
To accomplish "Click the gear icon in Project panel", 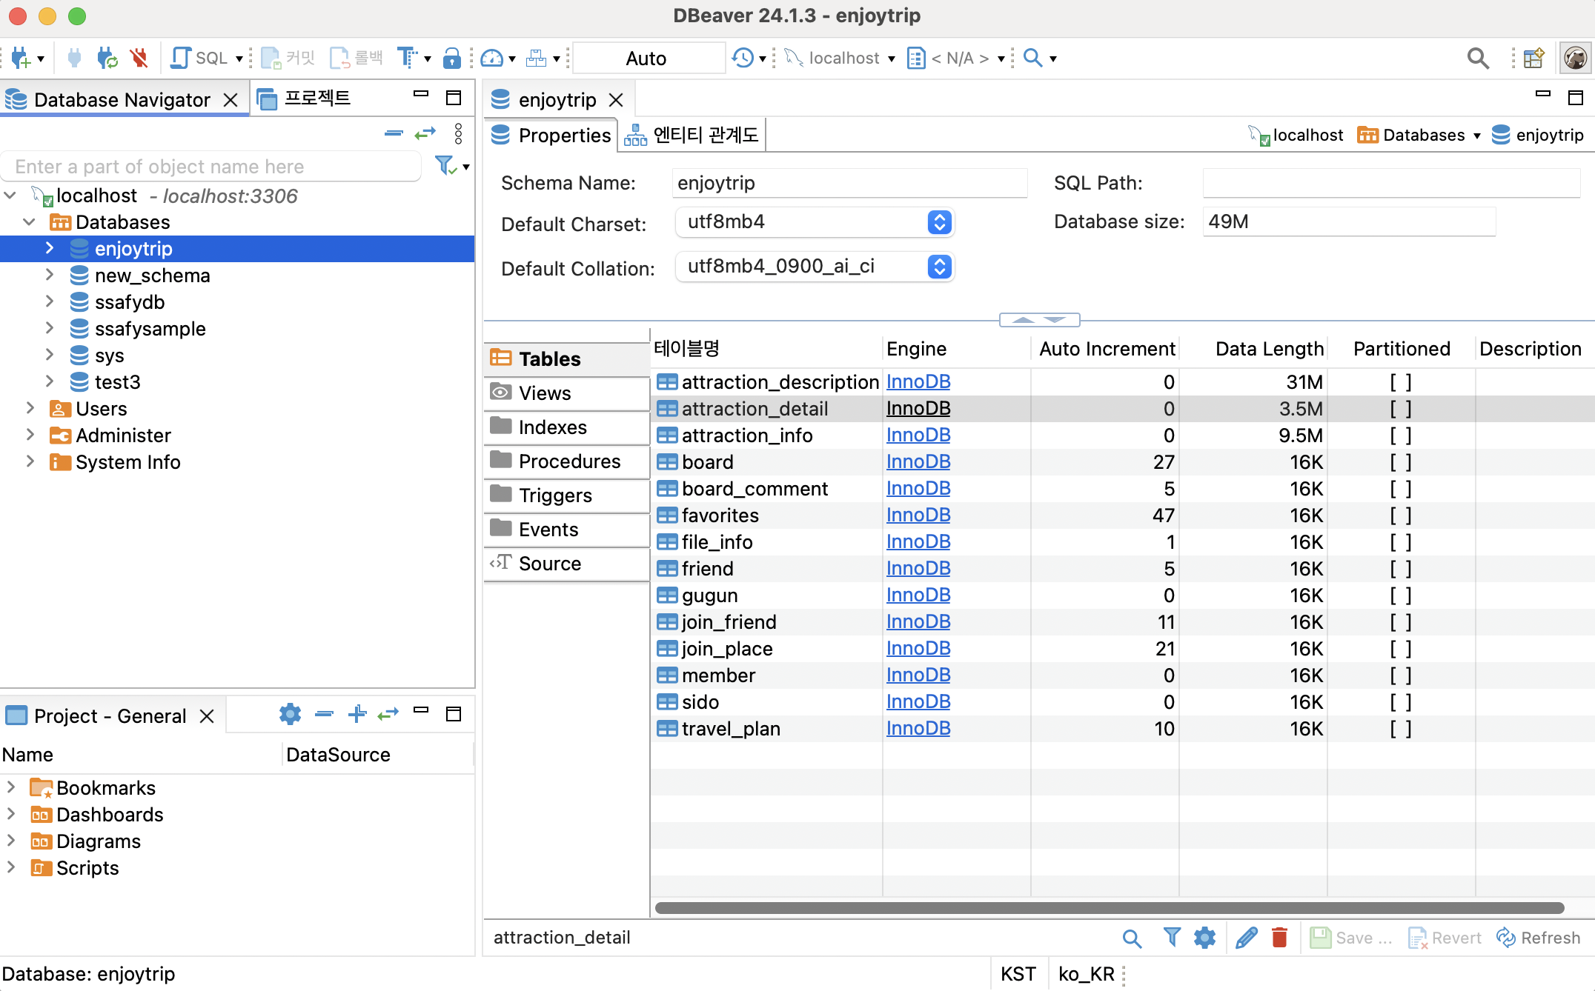I will pyautogui.click(x=290, y=714).
